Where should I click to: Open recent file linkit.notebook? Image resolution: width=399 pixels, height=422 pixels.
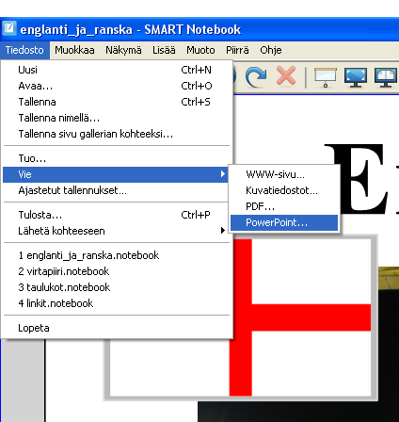tap(116, 303)
